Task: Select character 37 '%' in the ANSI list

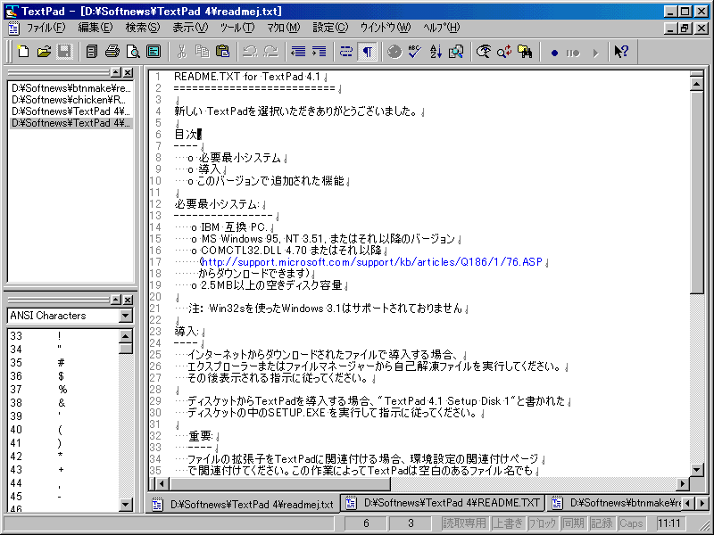Action: [62, 390]
